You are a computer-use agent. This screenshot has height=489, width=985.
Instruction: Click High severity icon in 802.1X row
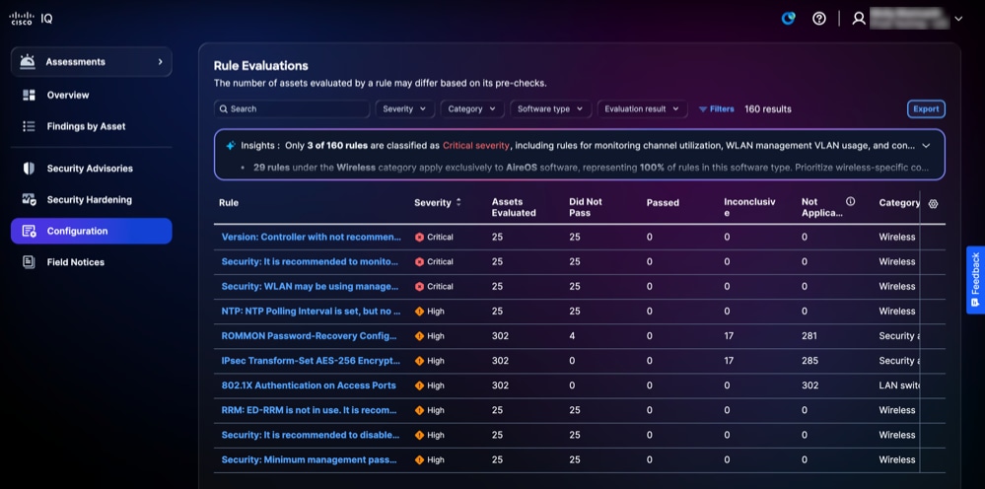pyautogui.click(x=419, y=385)
